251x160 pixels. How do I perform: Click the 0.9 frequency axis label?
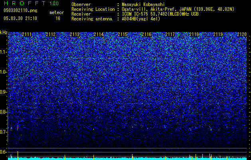point(3,92)
